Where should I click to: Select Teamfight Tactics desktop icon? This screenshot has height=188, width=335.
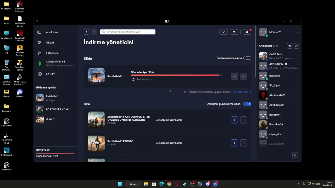[x=20, y=65]
